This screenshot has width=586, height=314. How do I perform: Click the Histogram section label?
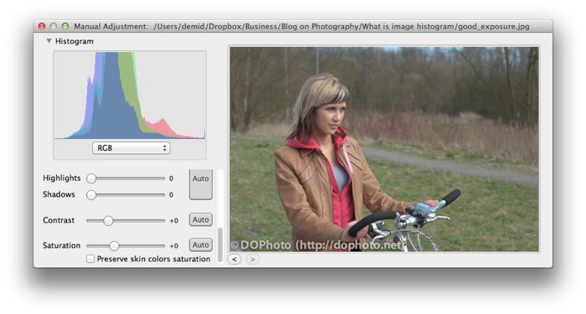click(75, 41)
